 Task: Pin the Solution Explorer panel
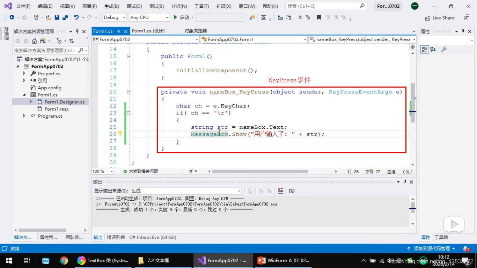77,31
